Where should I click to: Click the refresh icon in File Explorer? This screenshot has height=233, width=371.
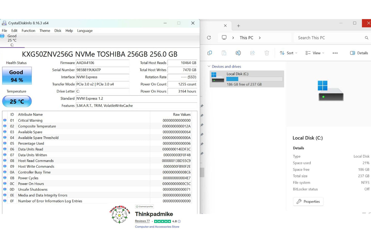(209, 38)
